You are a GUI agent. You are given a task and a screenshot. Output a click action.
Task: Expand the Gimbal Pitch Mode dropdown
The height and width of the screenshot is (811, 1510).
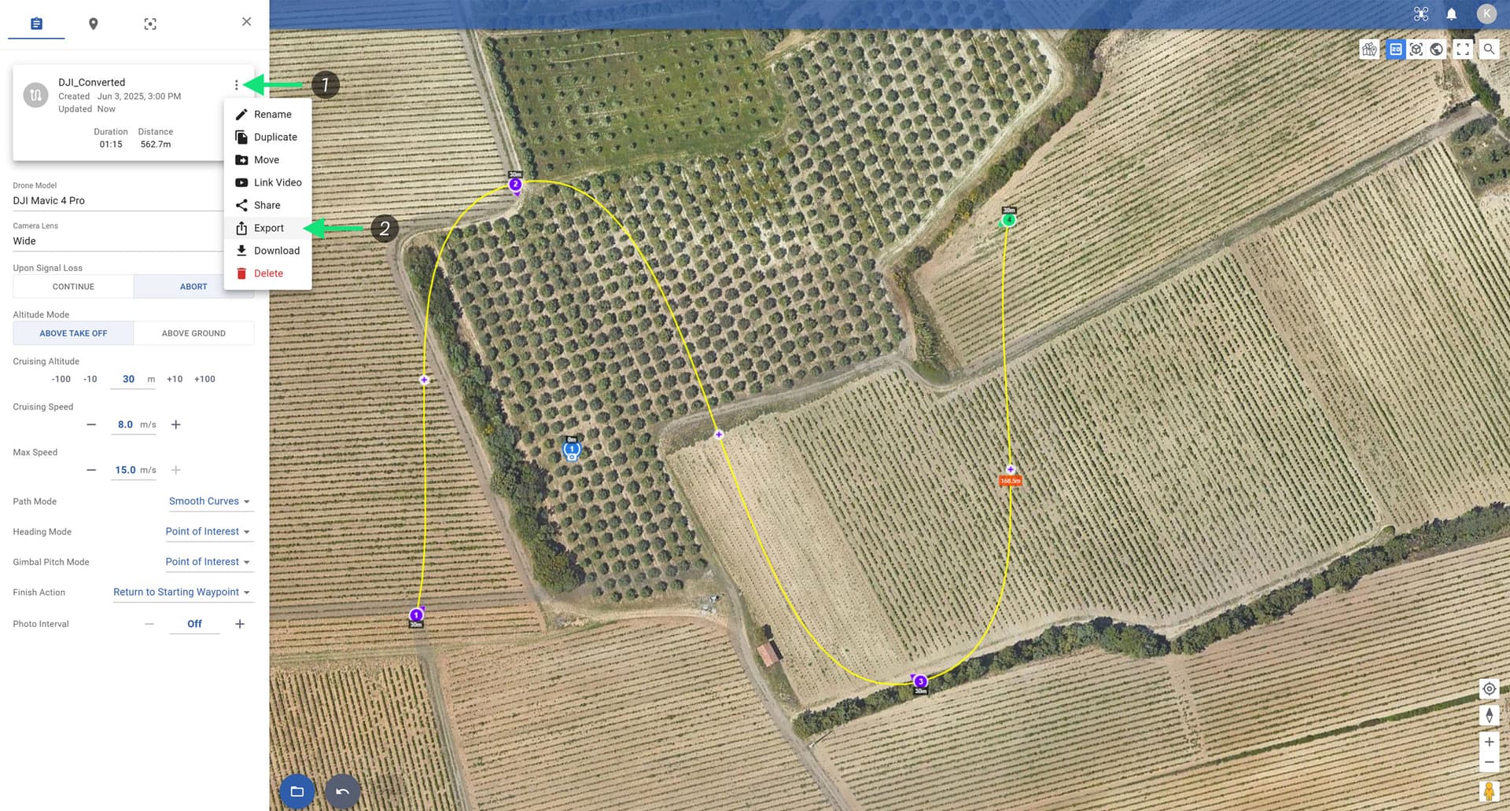click(208, 562)
